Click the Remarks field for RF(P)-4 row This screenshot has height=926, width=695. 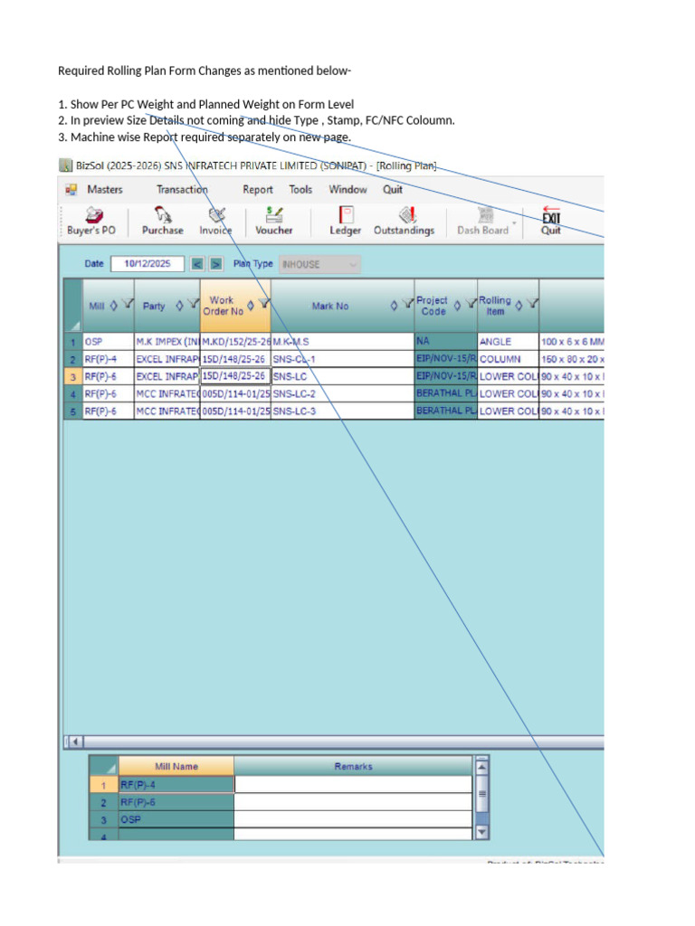(x=354, y=785)
